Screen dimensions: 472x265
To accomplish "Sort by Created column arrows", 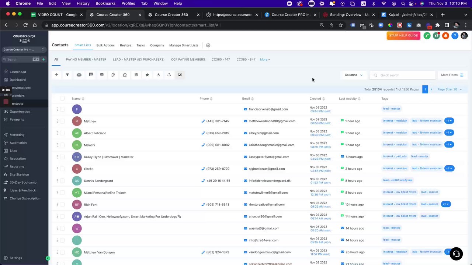I will coord(323,99).
